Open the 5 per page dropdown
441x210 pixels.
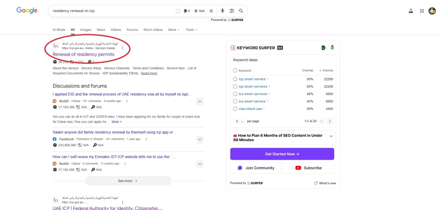coord(239,121)
